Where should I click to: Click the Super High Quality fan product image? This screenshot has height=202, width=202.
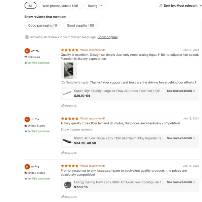(x=67, y=93)
